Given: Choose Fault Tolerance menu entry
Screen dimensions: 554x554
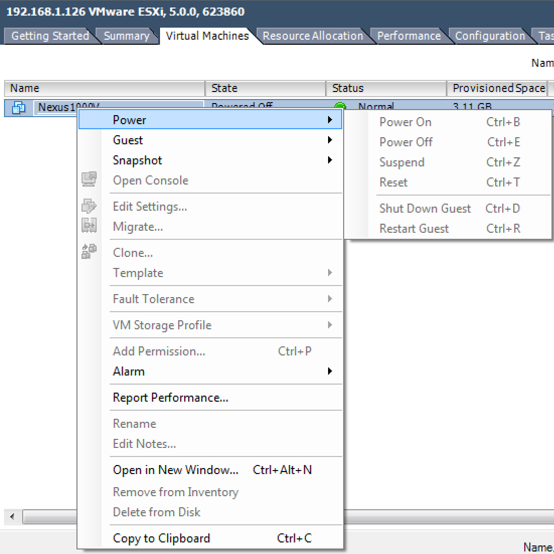Looking at the screenshot, I should pyautogui.click(x=210, y=299).
